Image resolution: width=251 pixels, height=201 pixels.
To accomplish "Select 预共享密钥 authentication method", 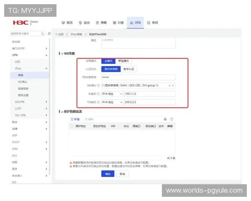I will coord(111,69).
